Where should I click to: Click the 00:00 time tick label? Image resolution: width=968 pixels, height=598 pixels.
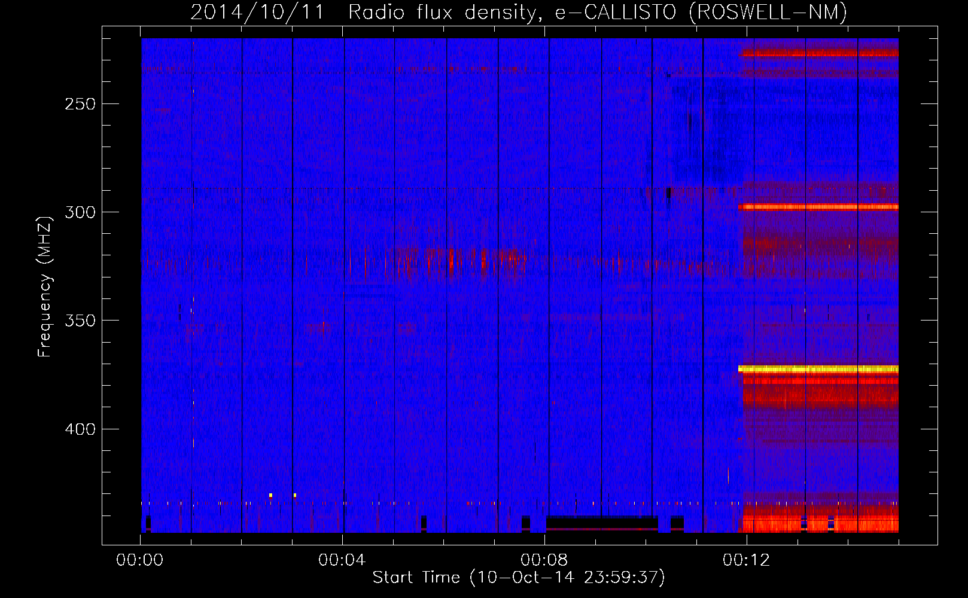click(140, 560)
